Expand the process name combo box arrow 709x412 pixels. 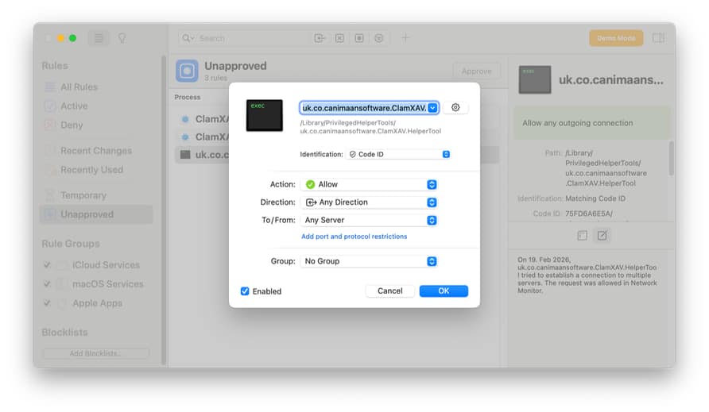[x=432, y=108]
